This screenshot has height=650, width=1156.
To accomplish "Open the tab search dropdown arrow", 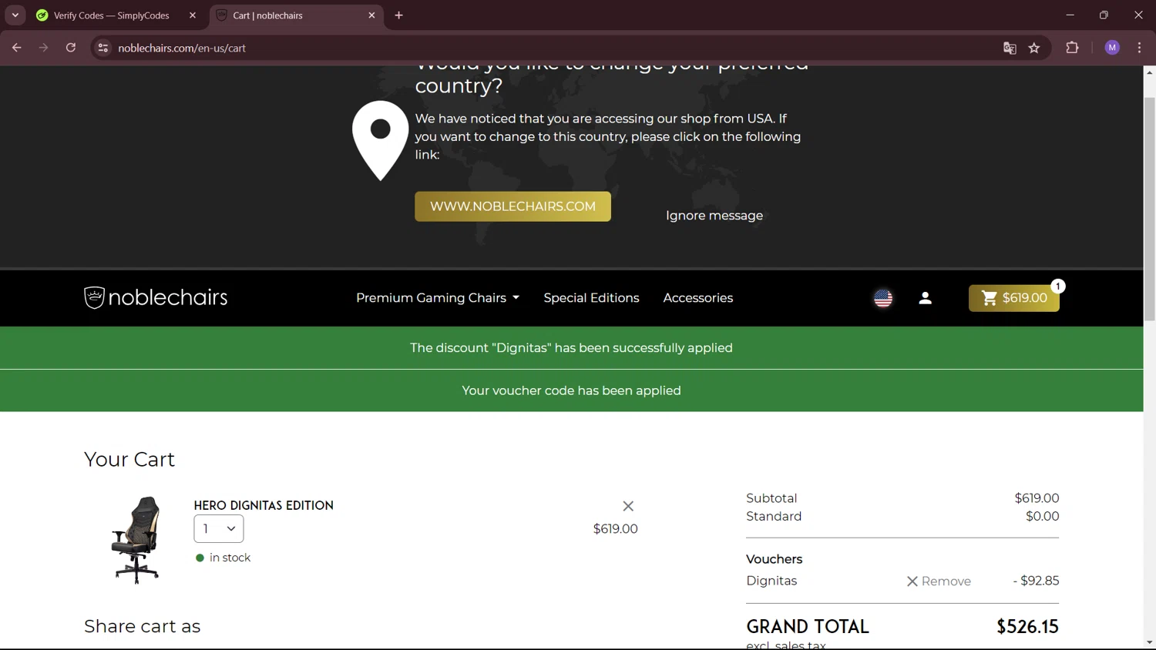I will coord(15,15).
